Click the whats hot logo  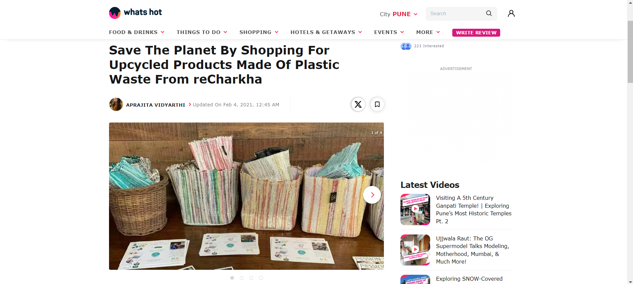click(x=135, y=13)
